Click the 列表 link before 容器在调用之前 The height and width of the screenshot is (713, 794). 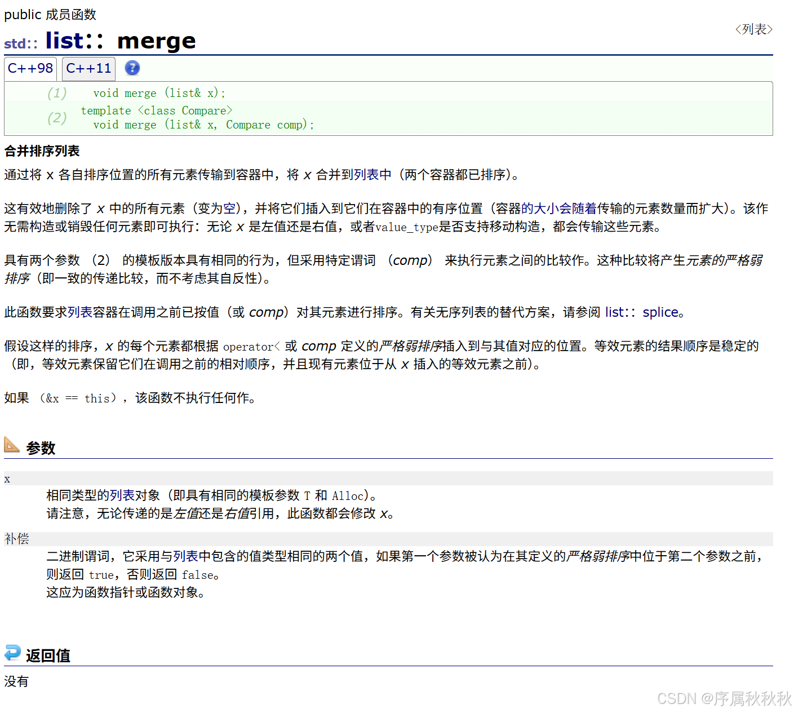point(79,312)
